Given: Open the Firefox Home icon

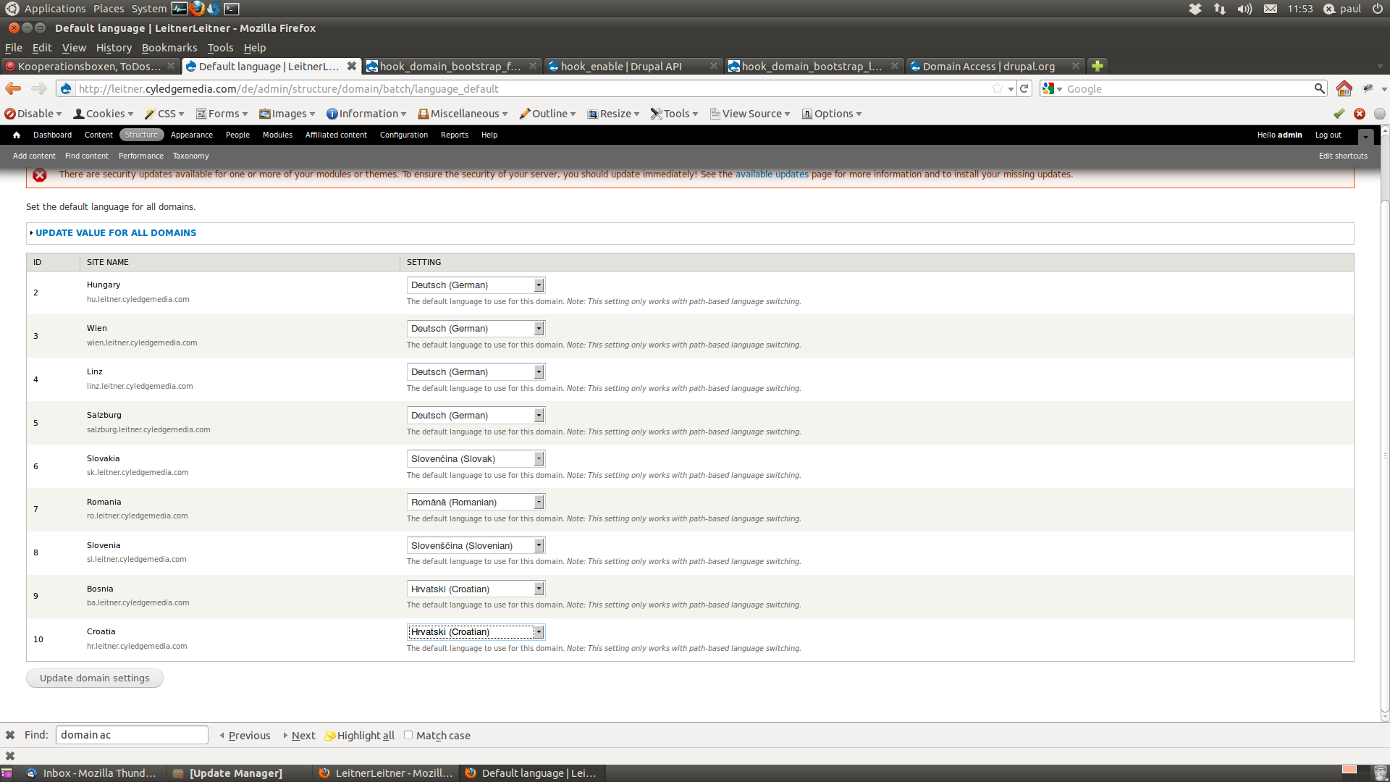Looking at the screenshot, I should [x=1344, y=88].
